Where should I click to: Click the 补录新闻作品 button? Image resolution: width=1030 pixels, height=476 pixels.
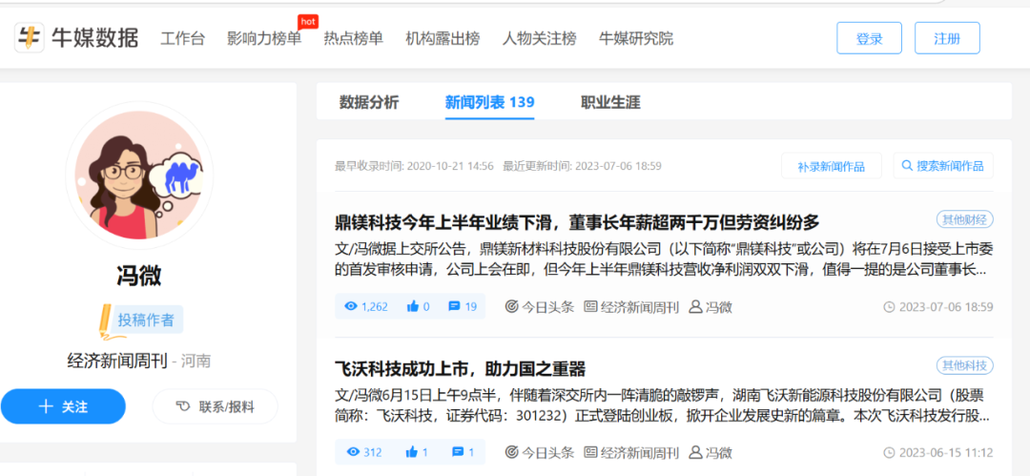tap(831, 166)
